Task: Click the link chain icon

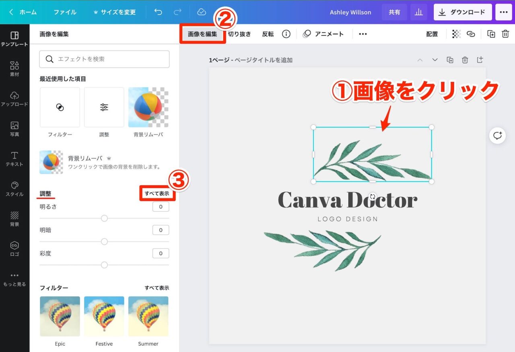Action: [471, 34]
